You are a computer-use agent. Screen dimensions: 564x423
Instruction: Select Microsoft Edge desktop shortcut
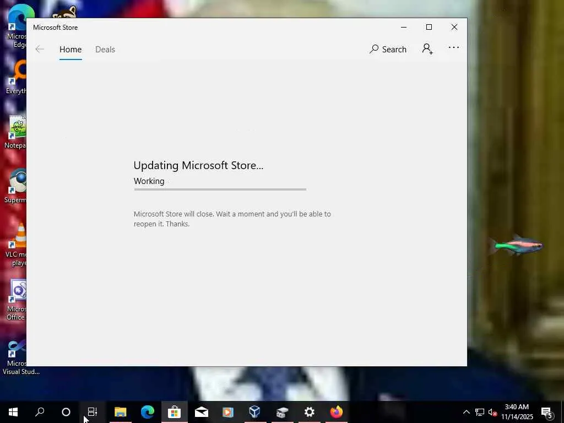(x=17, y=27)
